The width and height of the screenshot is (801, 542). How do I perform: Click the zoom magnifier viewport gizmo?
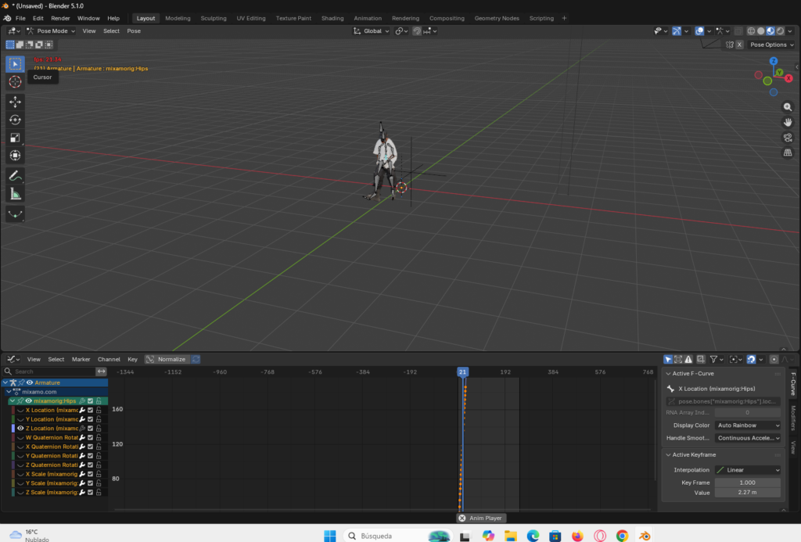[x=788, y=106]
